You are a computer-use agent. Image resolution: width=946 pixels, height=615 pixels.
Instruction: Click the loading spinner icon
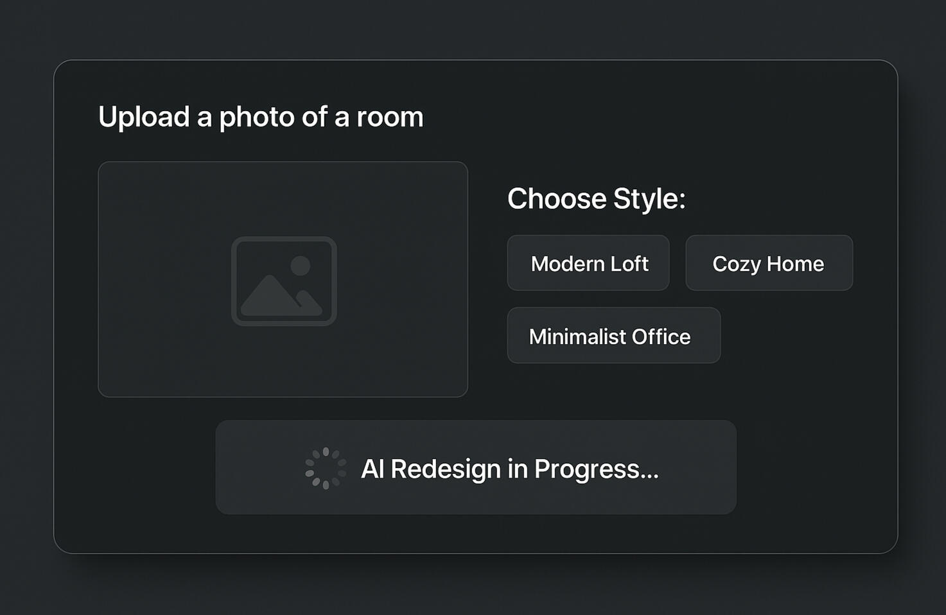[x=326, y=468]
